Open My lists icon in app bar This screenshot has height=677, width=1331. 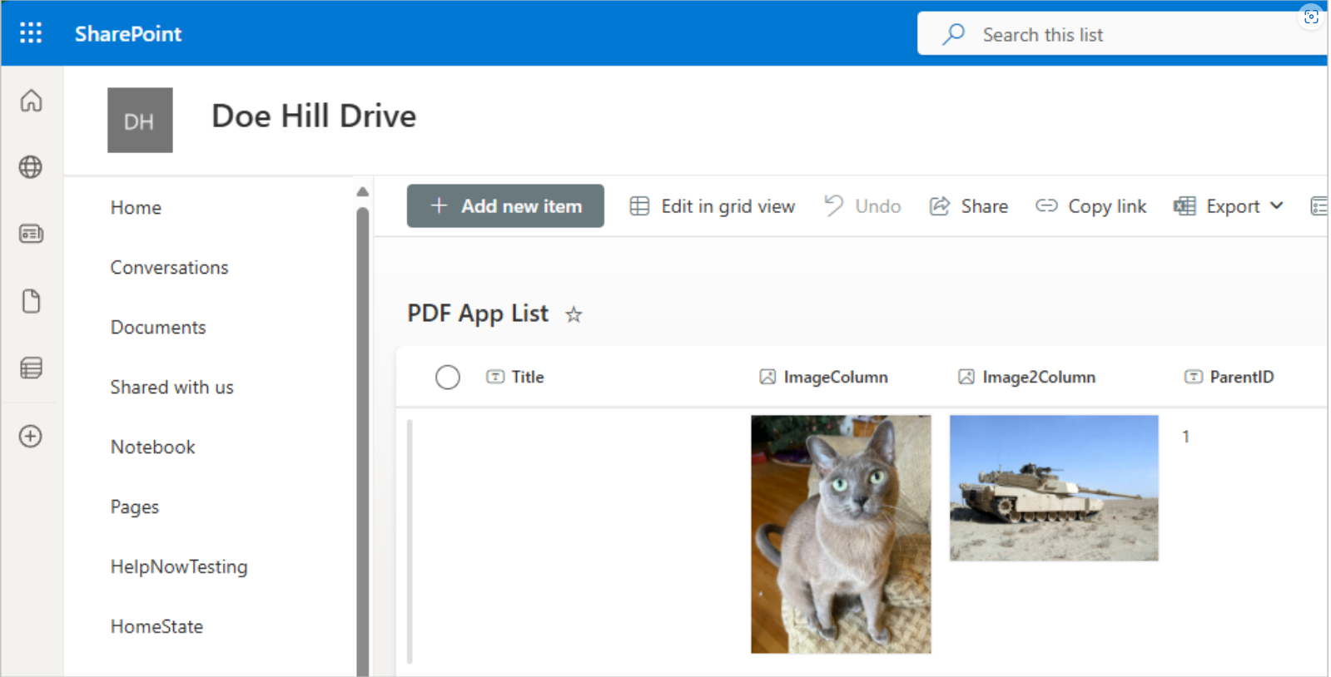coord(31,368)
